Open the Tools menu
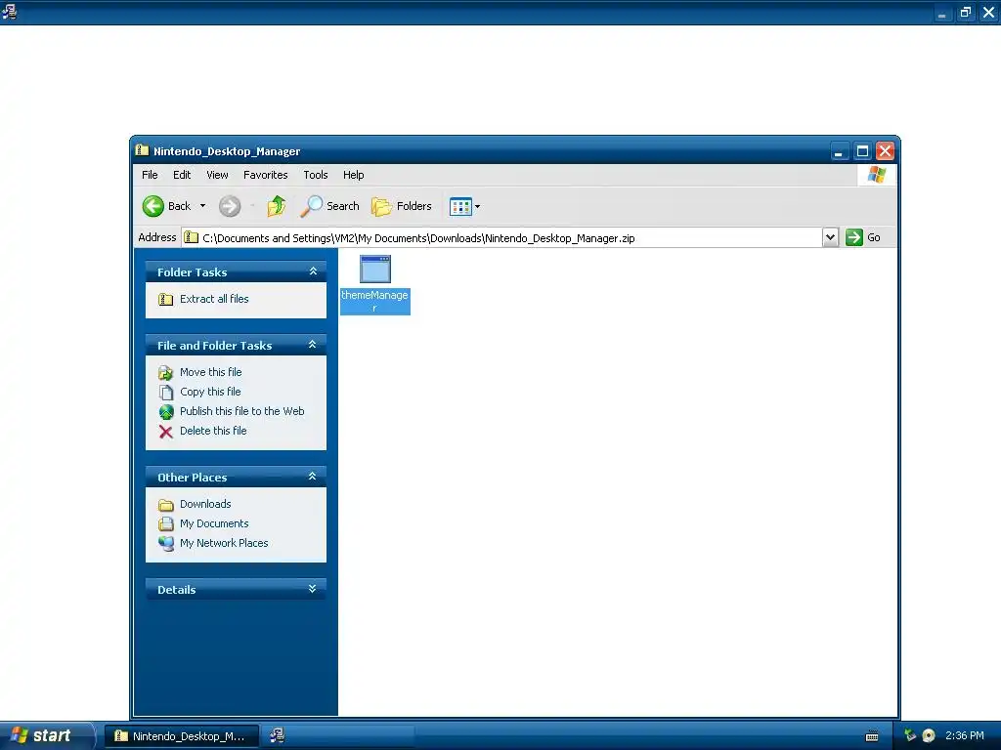This screenshot has height=750, width=1001. click(x=316, y=175)
